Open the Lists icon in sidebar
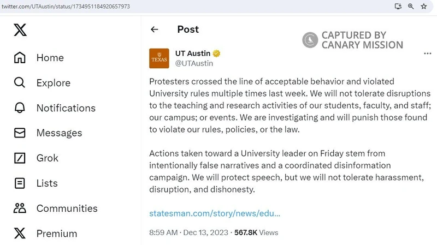This screenshot has height=245, width=437. (x=20, y=183)
